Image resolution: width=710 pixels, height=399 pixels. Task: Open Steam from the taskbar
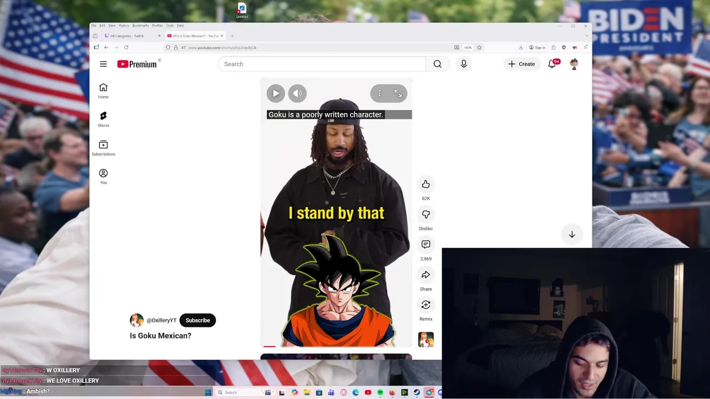coord(417,392)
